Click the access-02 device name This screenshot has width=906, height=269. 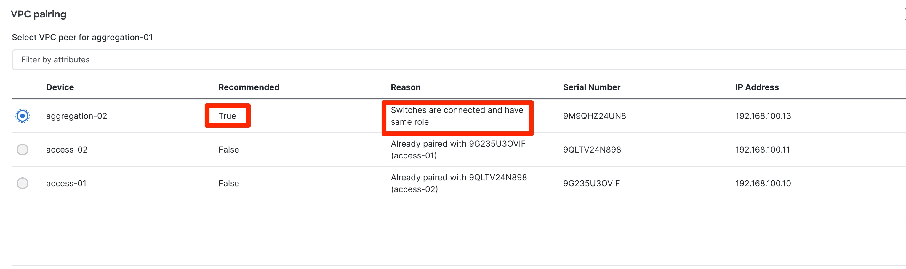coord(66,149)
